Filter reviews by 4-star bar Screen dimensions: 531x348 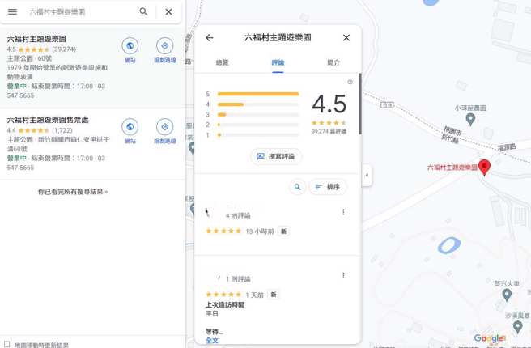click(x=258, y=104)
